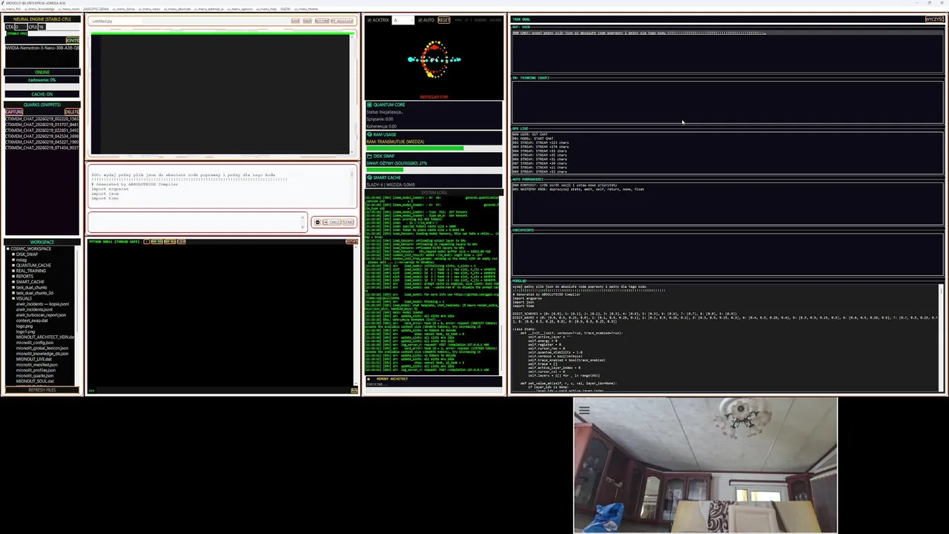Image resolution: width=949 pixels, height=534 pixels.
Task: Click RUN ALL in Python shell
Action: click(170, 242)
